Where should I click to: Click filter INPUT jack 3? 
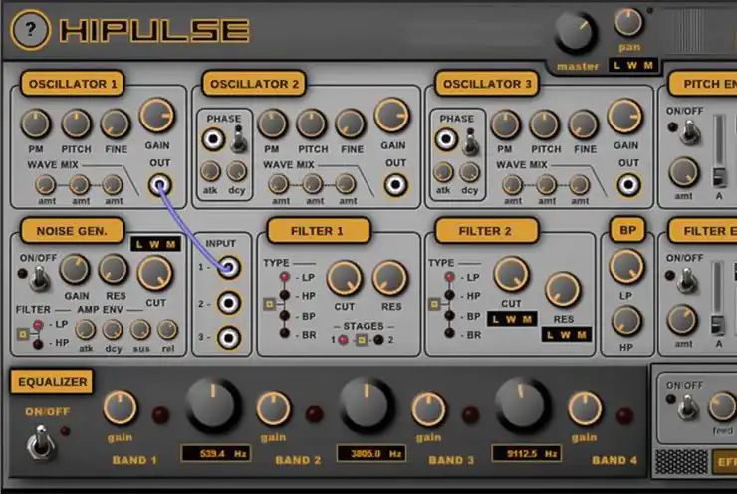pos(229,338)
